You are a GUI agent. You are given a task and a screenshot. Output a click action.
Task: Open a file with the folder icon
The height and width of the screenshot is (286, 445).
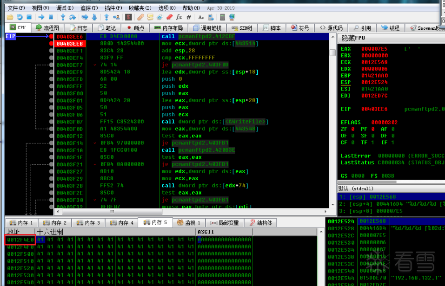pyautogui.click(x=10, y=17)
